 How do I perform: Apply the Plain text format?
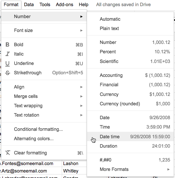[130, 28]
